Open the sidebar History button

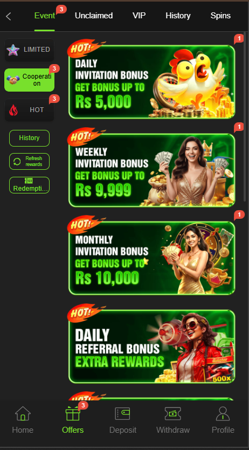(x=29, y=138)
